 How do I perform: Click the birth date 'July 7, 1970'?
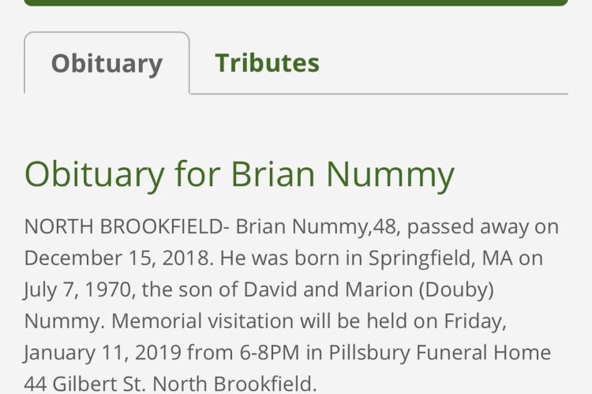pyautogui.click(x=77, y=290)
